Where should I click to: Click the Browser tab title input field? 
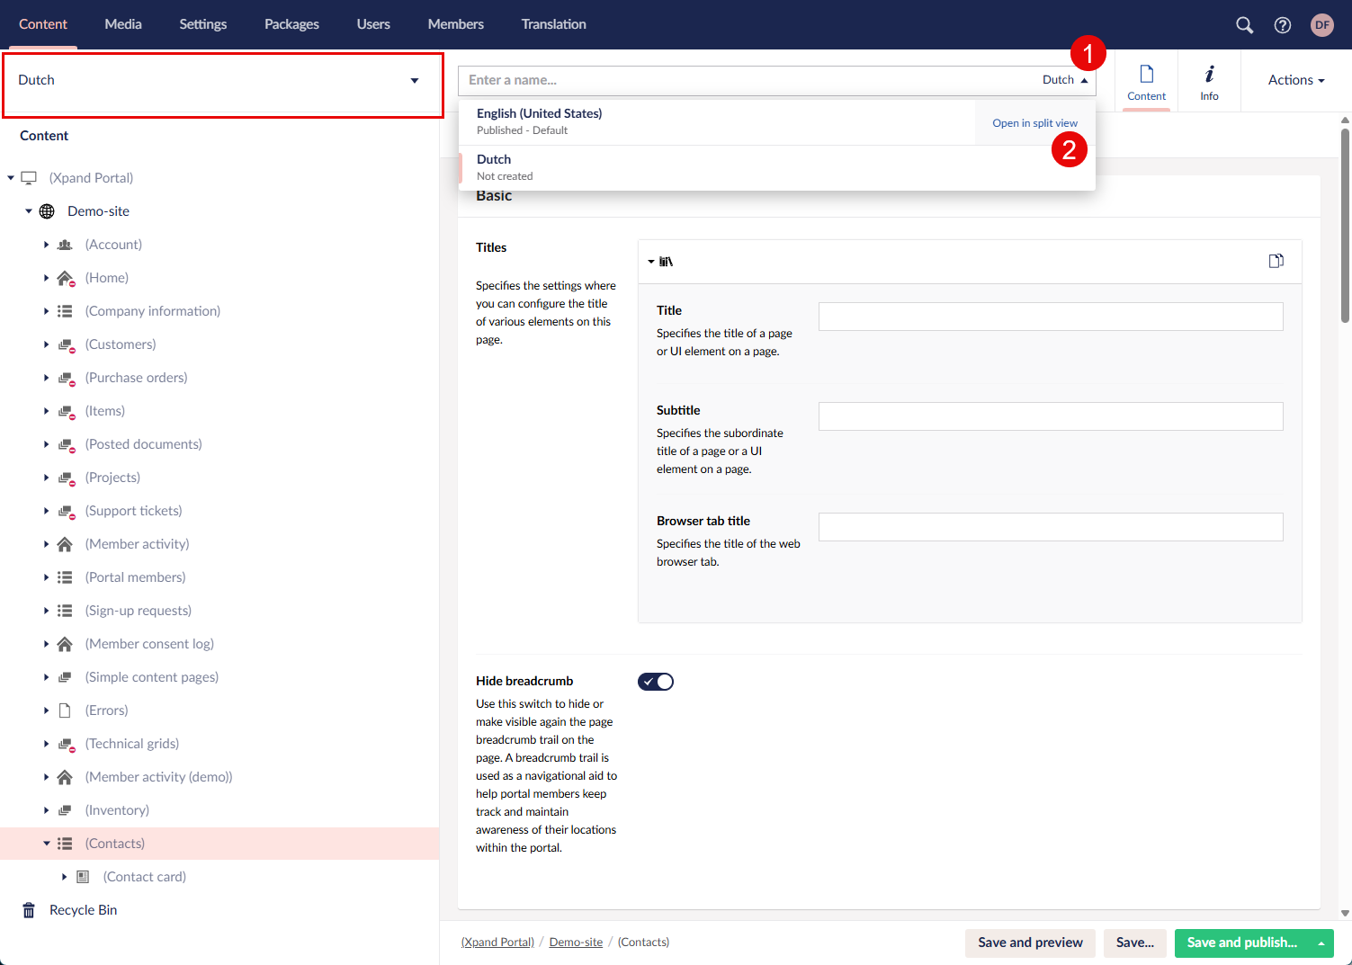click(x=1050, y=527)
